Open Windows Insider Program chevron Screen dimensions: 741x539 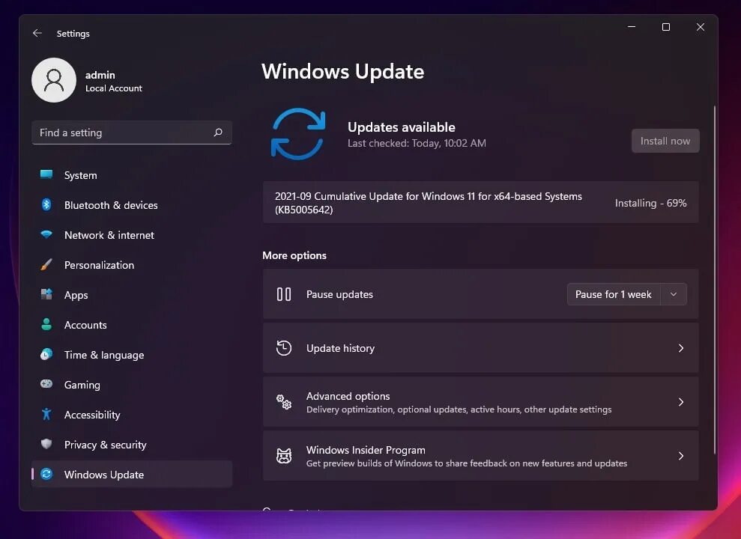[x=681, y=456]
